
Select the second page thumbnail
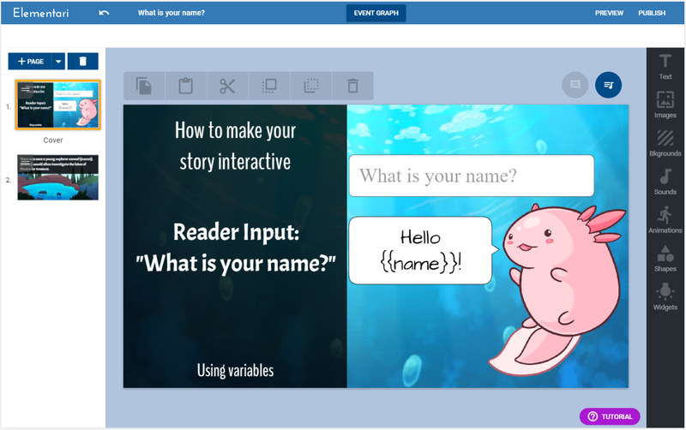tap(57, 177)
